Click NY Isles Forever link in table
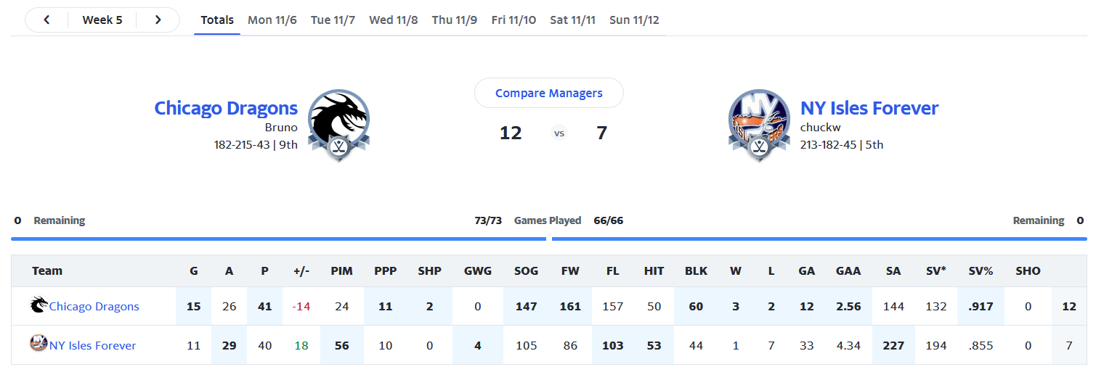Image resolution: width=1096 pixels, height=372 pixels. [x=93, y=346]
